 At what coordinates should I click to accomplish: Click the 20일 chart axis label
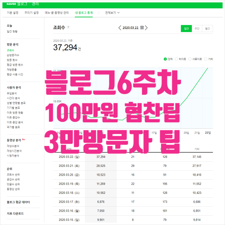186,133
